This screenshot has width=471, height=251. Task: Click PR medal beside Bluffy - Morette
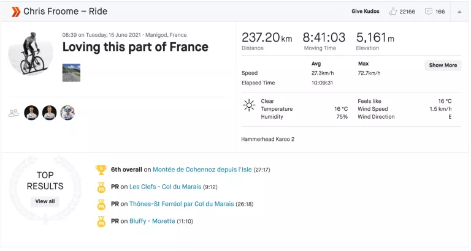101,222
